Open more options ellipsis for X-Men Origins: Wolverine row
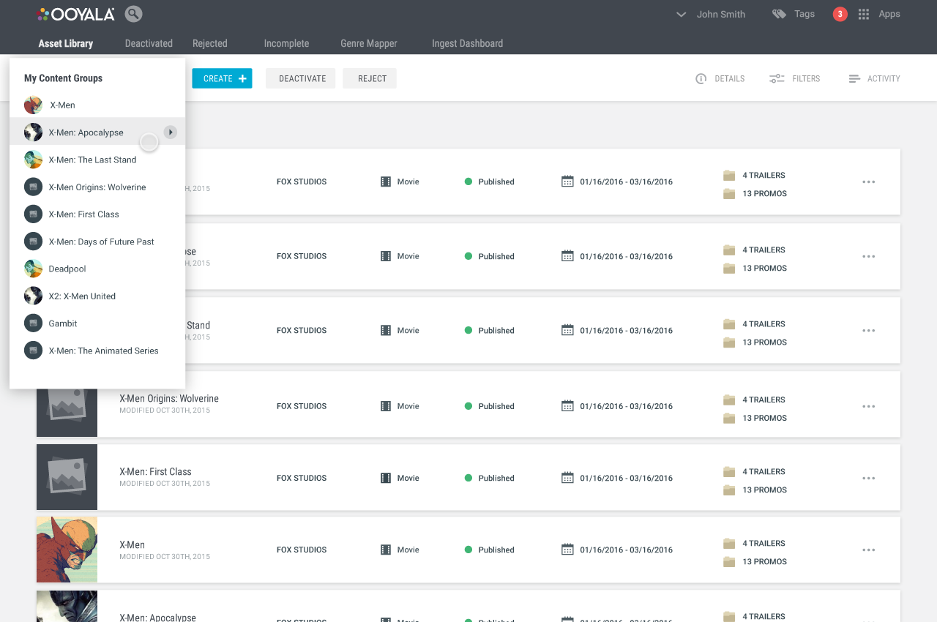The width and height of the screenshot is (937, 622). pos(869,406)
